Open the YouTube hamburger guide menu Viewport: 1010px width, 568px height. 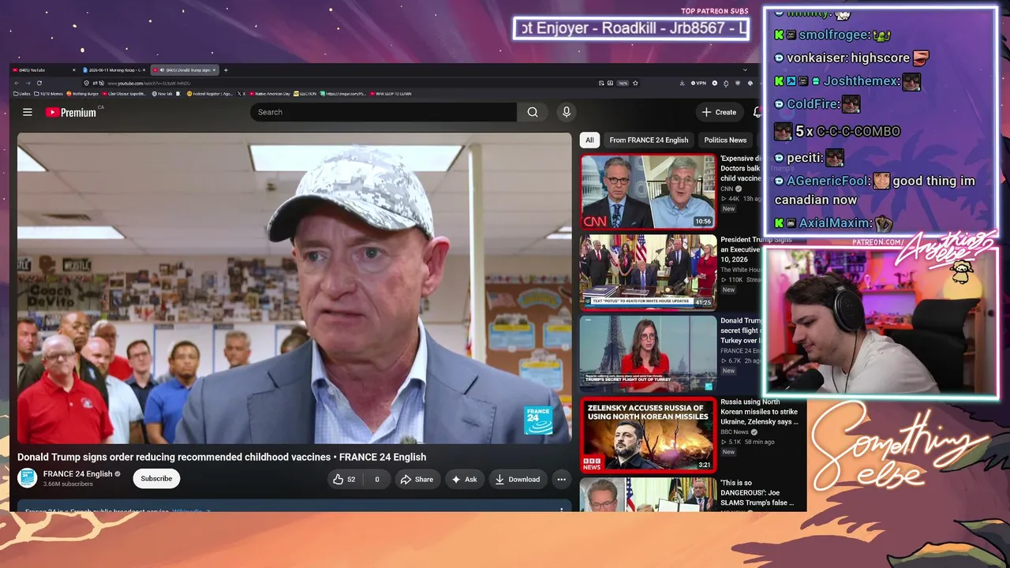click(x=28, y=112)
